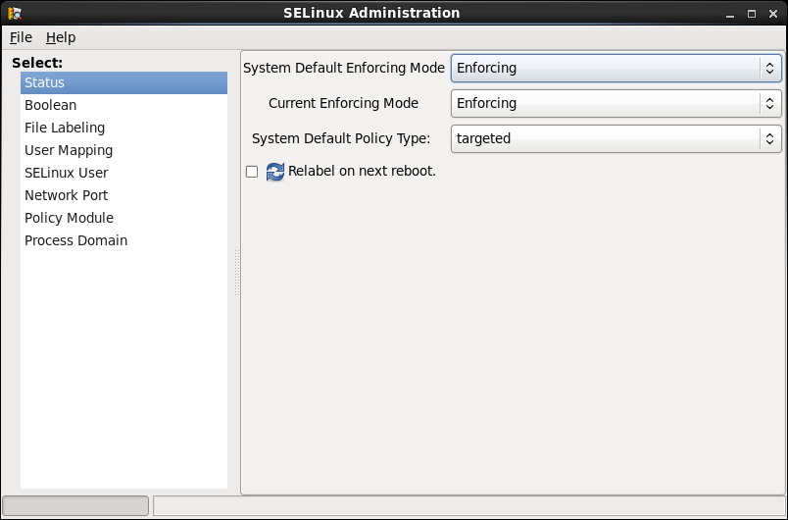Open the File menu
Viewport: 788px width, 520px height.
point(22,37)
